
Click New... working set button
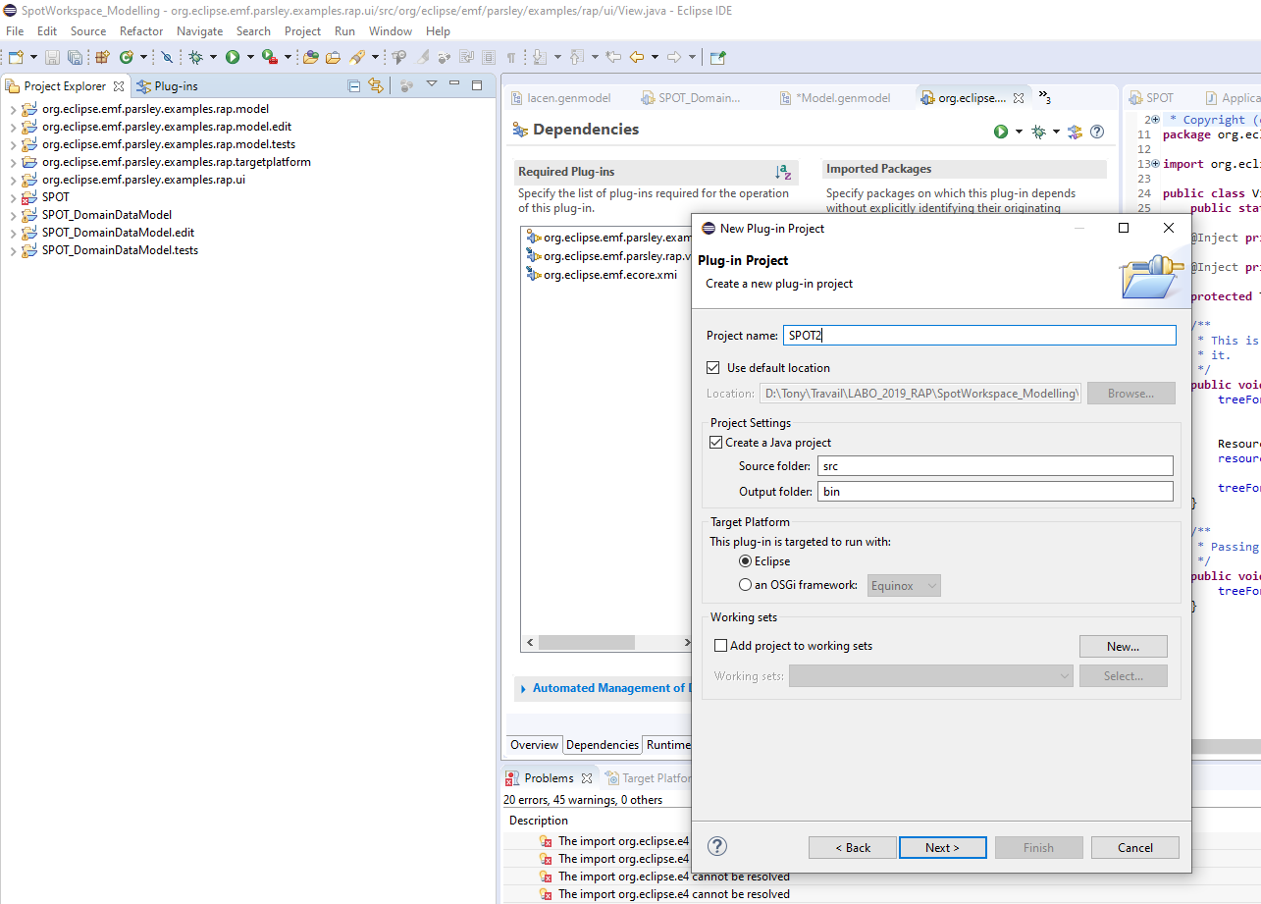click(1124, 647)
